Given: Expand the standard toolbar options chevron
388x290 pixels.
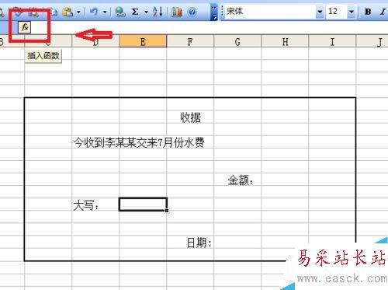Looking at the screenshot, I should pos(214,12).
